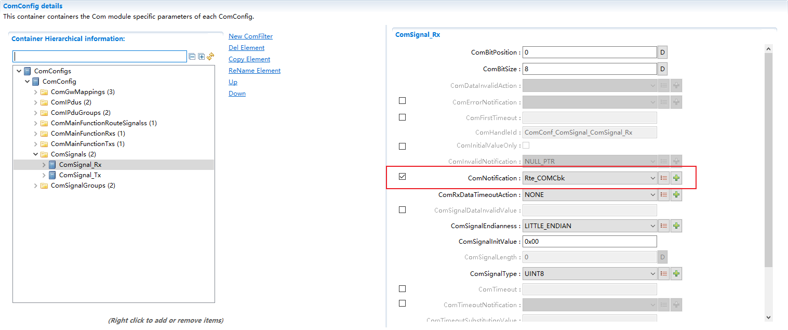Image resolution: width=788 pixels, height=330 pixels.
Task: Click the Del Element link
Action: point(246,48)
